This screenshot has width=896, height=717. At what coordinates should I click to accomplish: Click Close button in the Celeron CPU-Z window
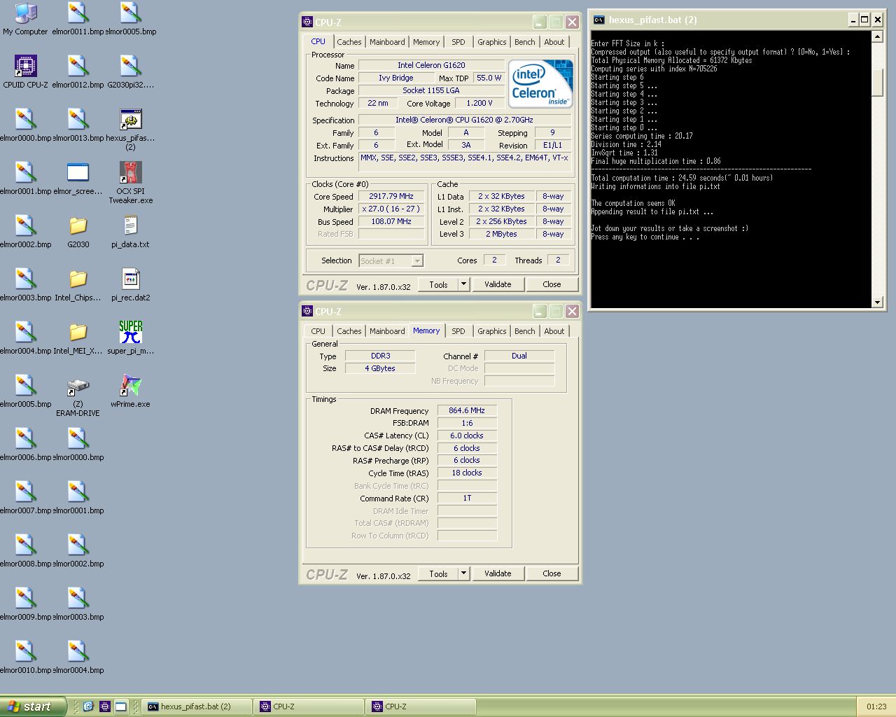click(552, 284)
